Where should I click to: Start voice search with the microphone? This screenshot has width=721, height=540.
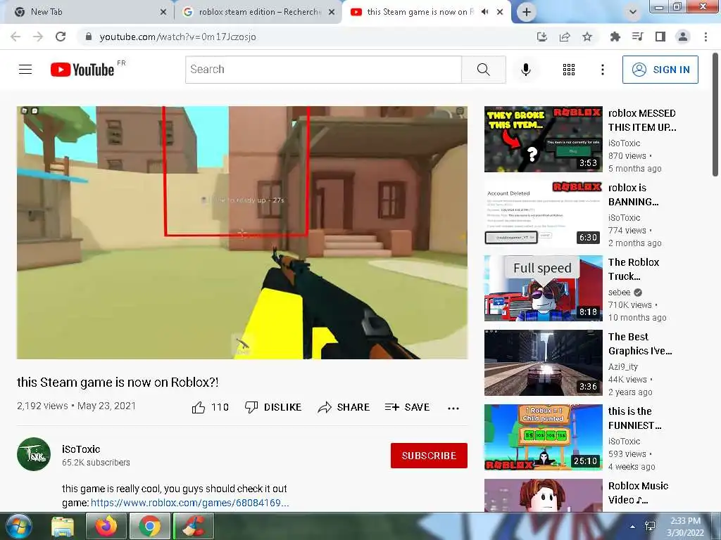(525, 70)
